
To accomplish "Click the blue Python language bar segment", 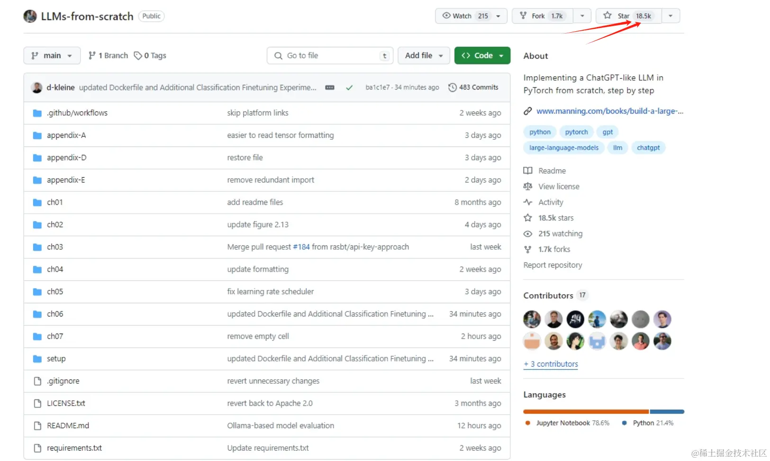I will coord(667,412).
